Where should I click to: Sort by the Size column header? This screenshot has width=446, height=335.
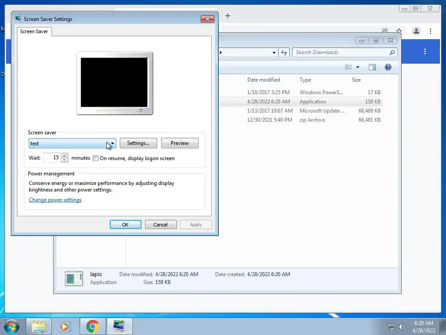[356, 80]
